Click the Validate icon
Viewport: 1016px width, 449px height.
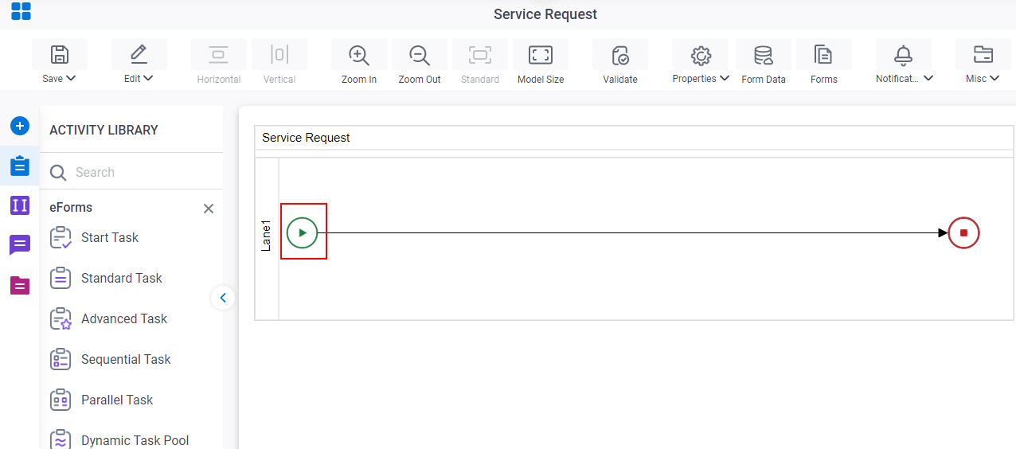click(620, 55)
